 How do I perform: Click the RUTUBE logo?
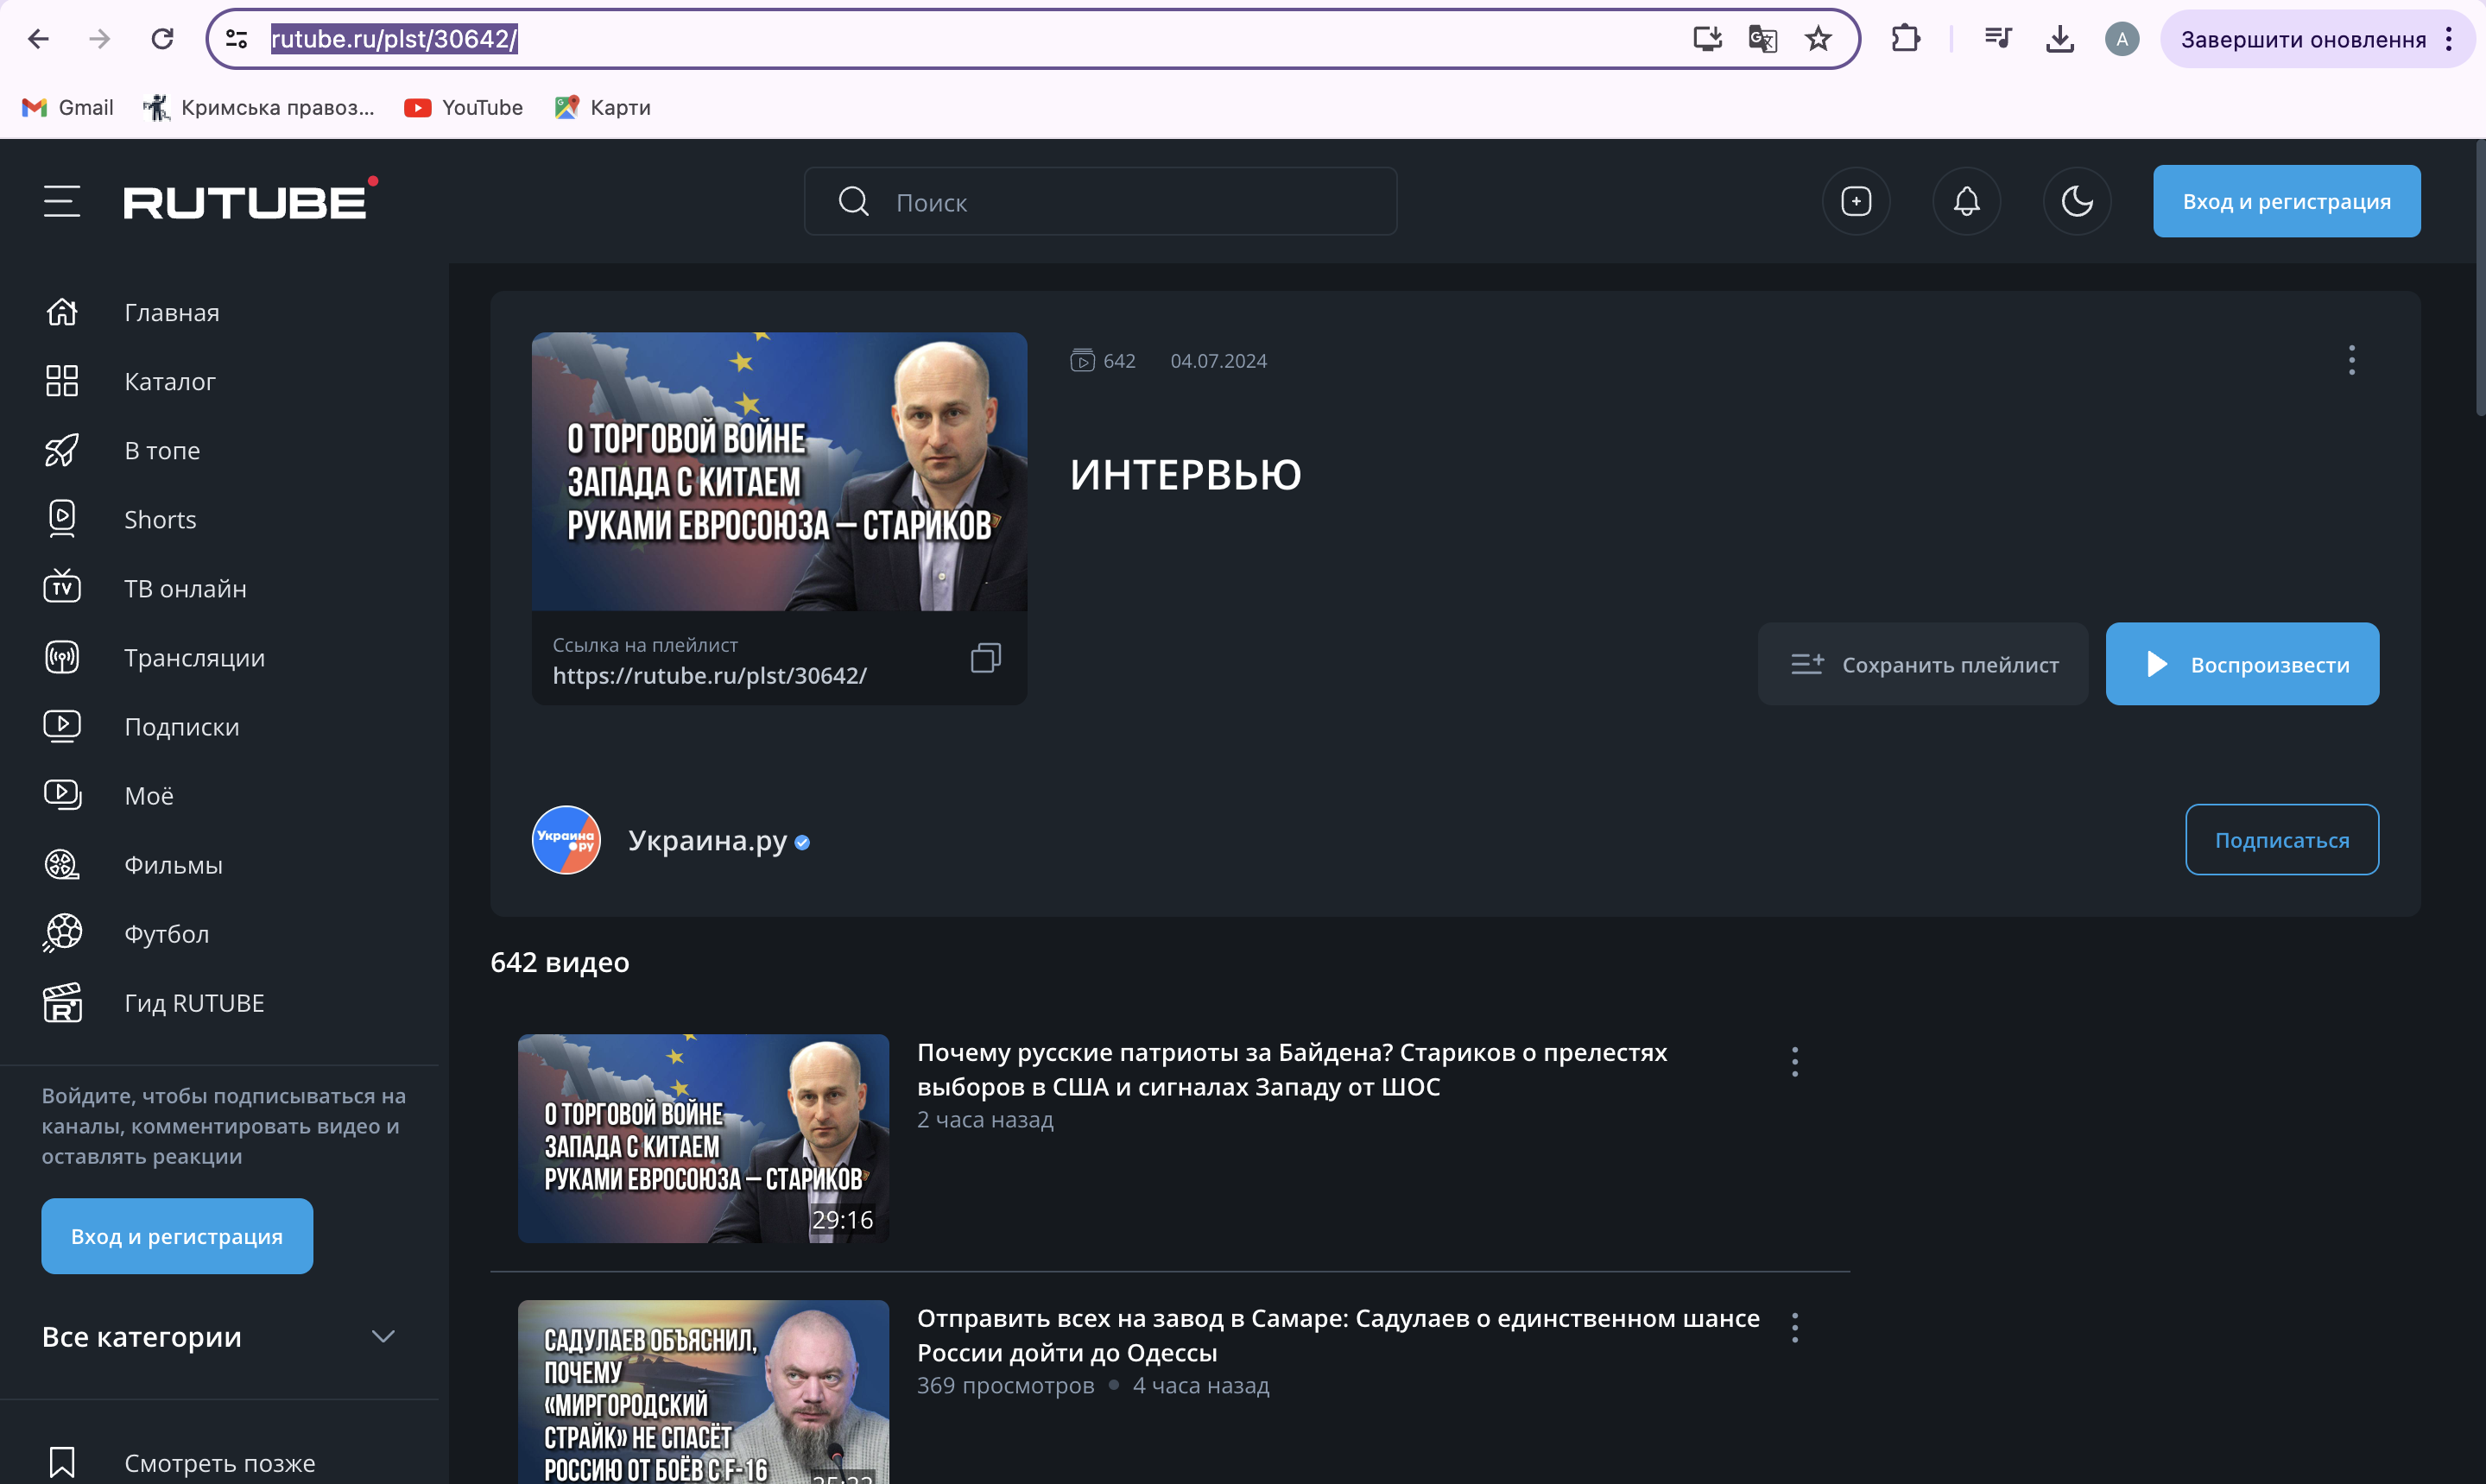click(x=250, y=198)
